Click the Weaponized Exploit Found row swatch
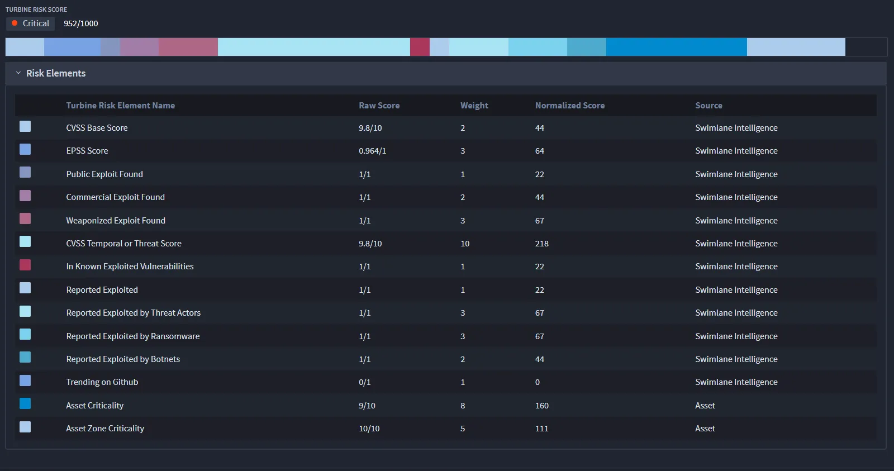 coord(25,218)
